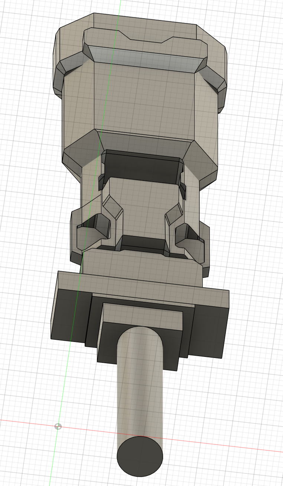Select the lower-left chamfer of upper block
Viewport: 283px width, 486px height.
click(x=80, y=151)
